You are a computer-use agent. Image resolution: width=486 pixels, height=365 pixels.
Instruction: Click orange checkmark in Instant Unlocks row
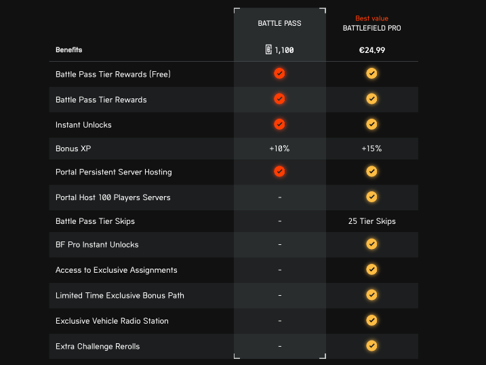(x=279, y=124)
